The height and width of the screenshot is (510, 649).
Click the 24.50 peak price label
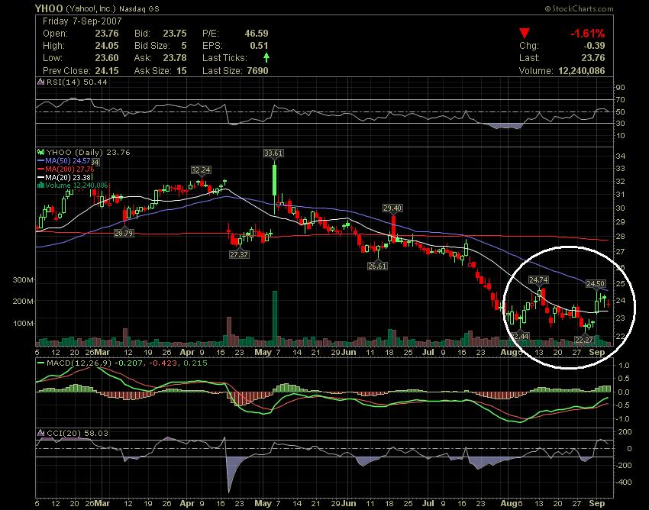coord(596,283)
